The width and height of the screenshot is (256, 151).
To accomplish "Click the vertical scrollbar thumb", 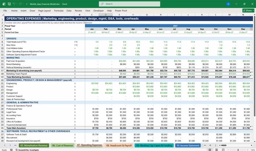I will click(255, 66).
